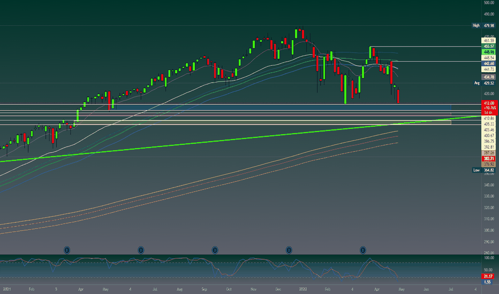
Task: Click the 500.00 price scale label
Action: point(489,3)
